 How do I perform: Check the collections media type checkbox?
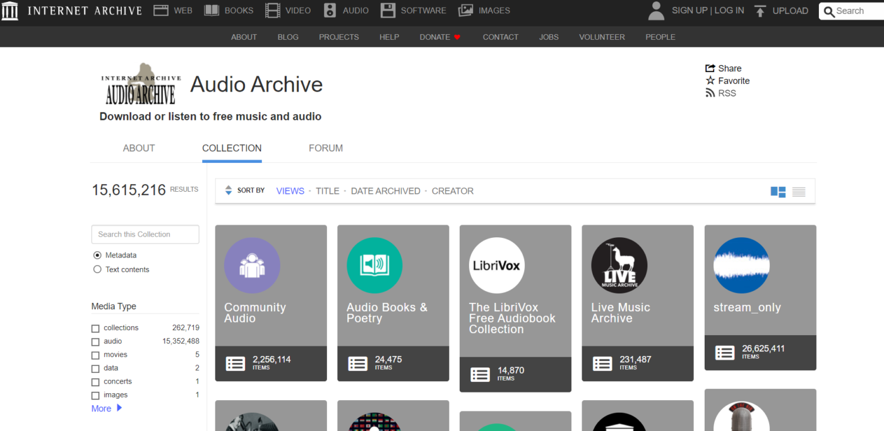[x=95, y=328]
